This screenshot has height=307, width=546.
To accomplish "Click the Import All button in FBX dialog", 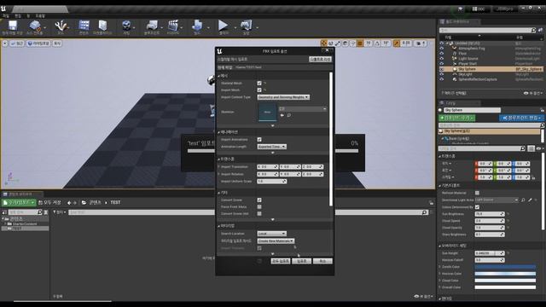I will click(281, 261).
